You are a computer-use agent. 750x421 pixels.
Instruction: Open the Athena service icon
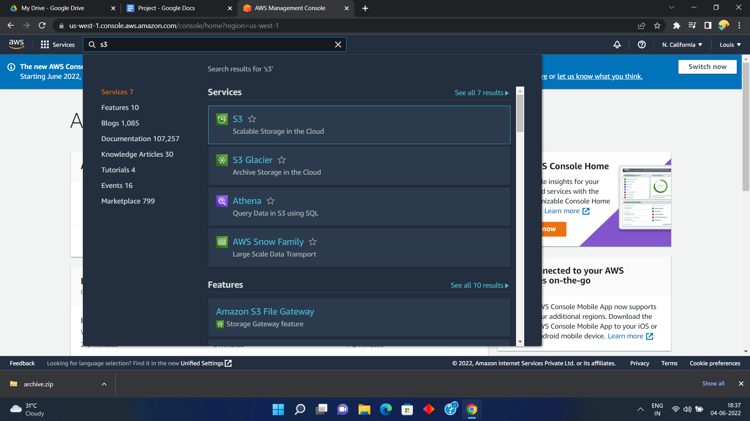point(221,201)
